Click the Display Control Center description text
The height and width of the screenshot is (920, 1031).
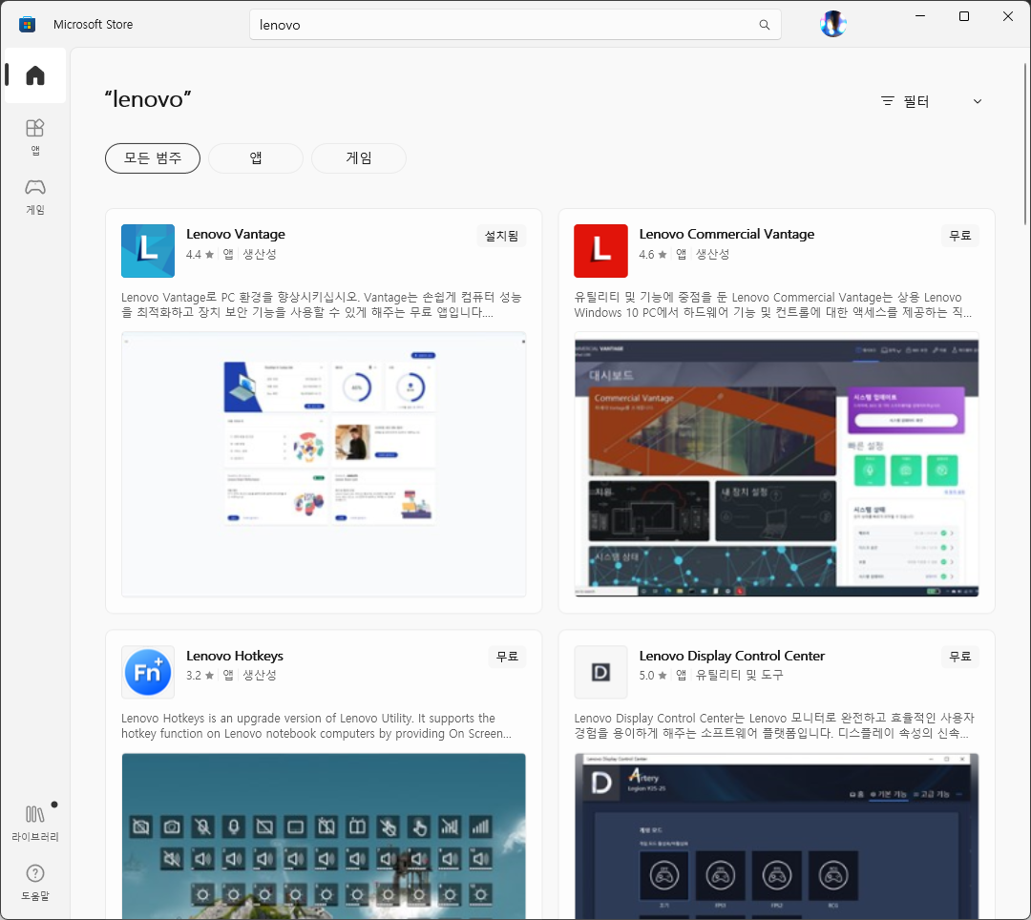coord(774,726)
